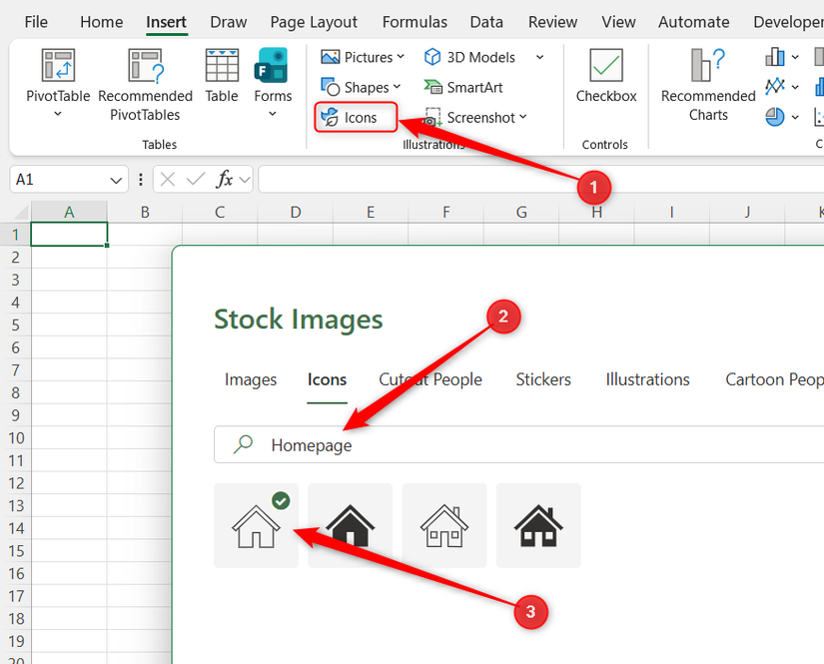824x664 pixels.
Task: Select the solid house with chimney icon
Action: pos(538,525)
